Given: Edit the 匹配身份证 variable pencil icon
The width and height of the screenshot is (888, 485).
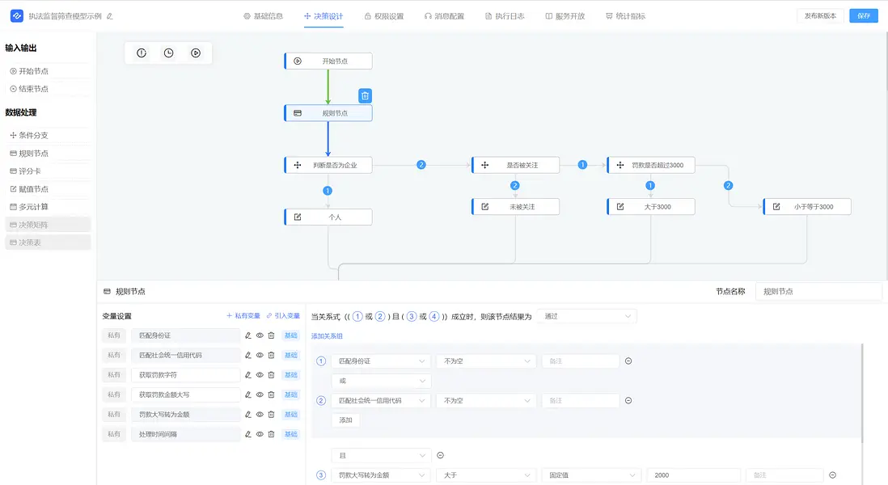Looking at the screenshot, I should tap(248, 335).
